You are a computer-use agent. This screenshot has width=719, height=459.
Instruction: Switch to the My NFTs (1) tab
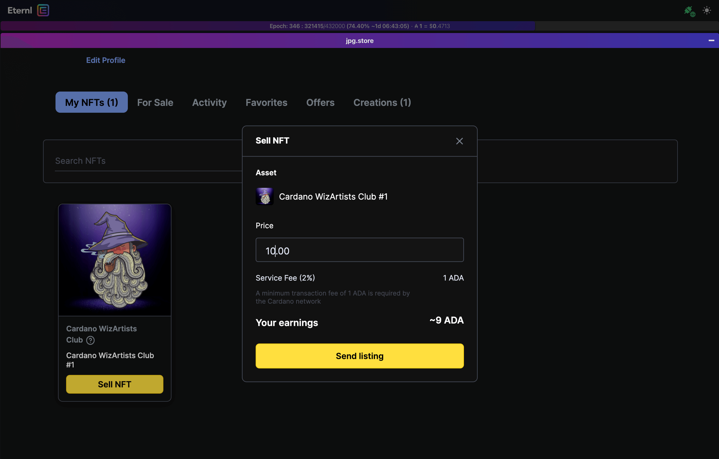(91, 102)
